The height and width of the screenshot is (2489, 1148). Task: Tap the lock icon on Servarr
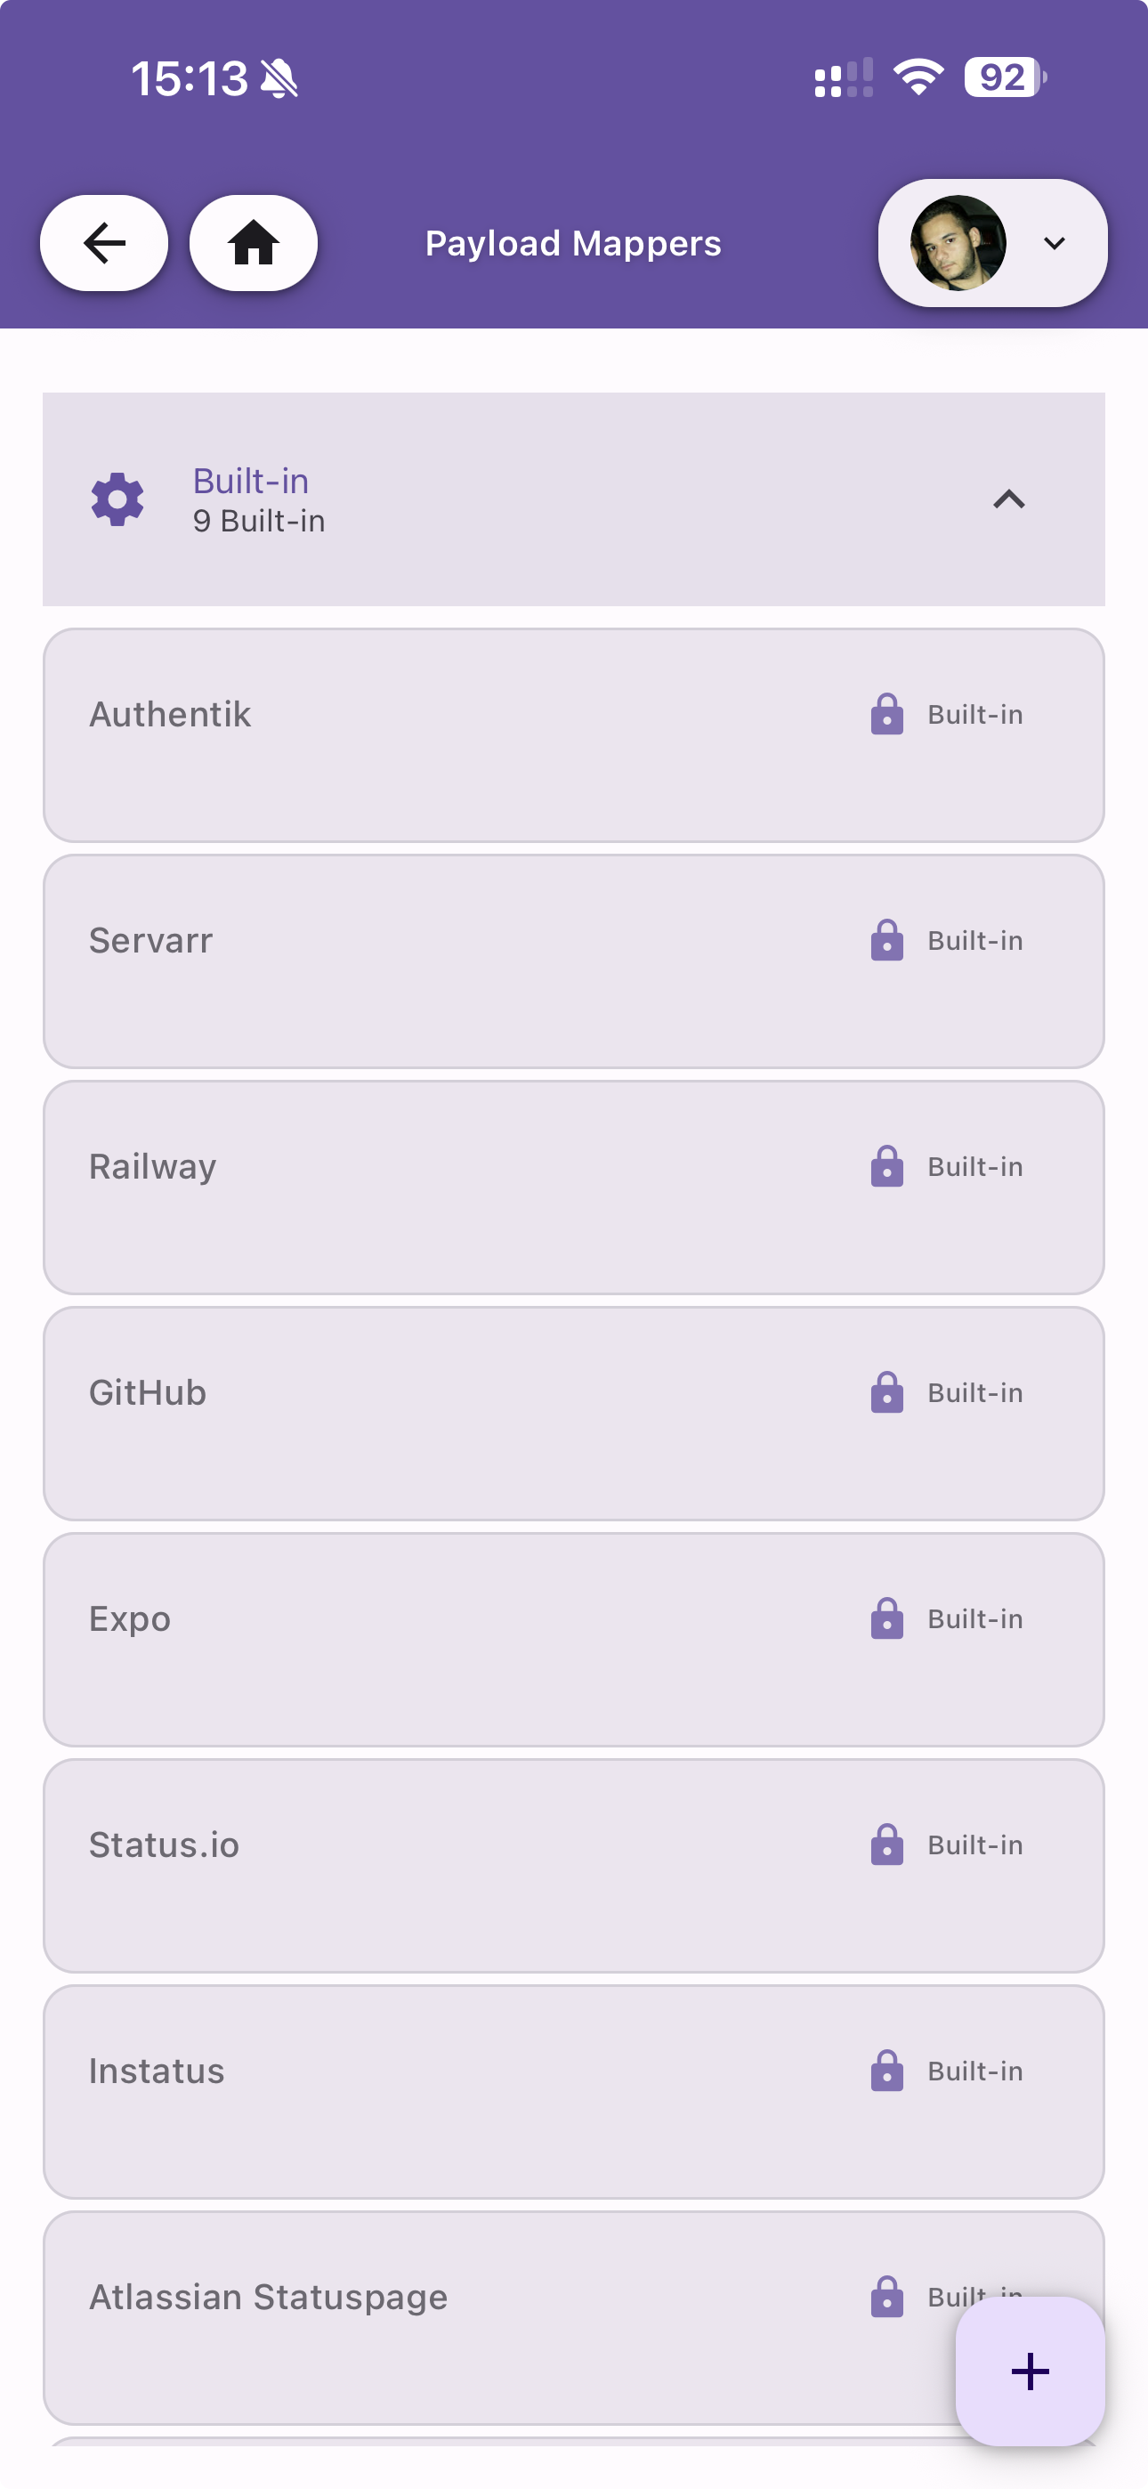pyautogui.click(x=886, y=941)
